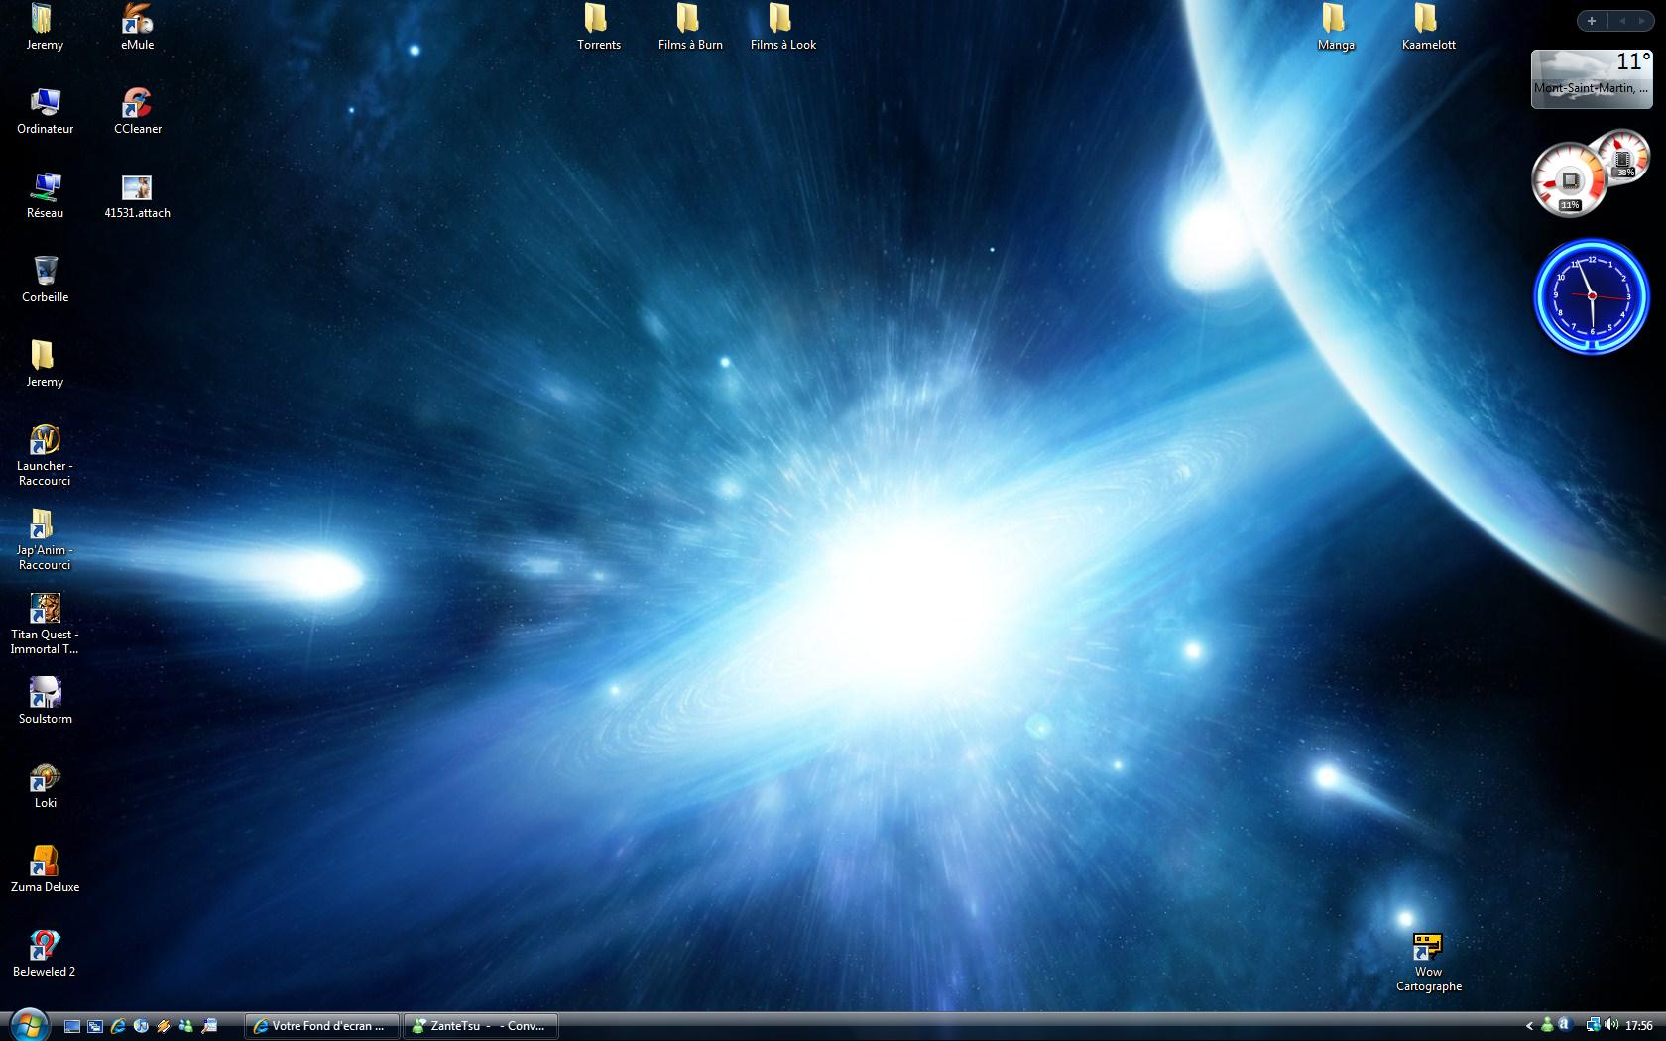This screenshot has width=1666, height=1041.
Task: Launch Winamp lightning icon in quick launch
Action: tap(164, 1026)
